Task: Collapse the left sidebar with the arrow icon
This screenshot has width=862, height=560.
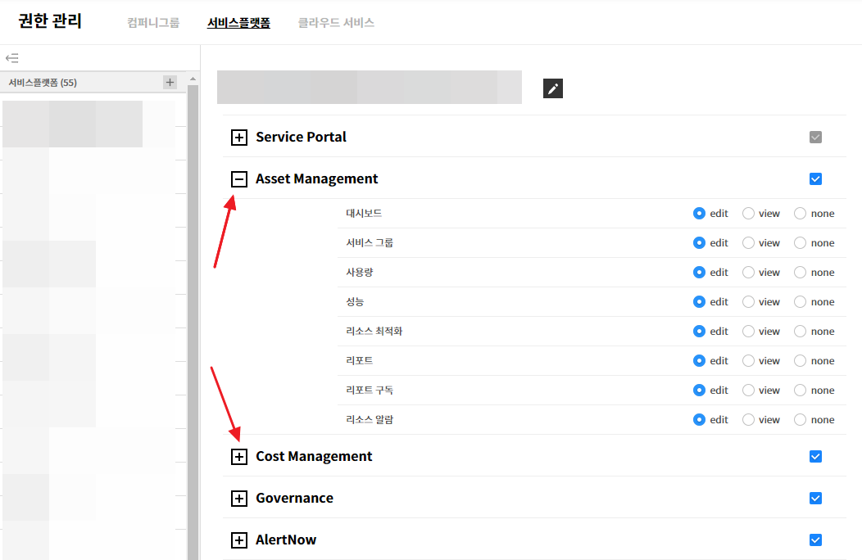Action: tap(11, 58)
